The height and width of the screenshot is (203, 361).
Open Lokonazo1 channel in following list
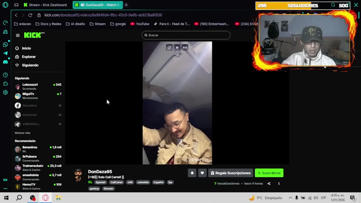point(38,87)
